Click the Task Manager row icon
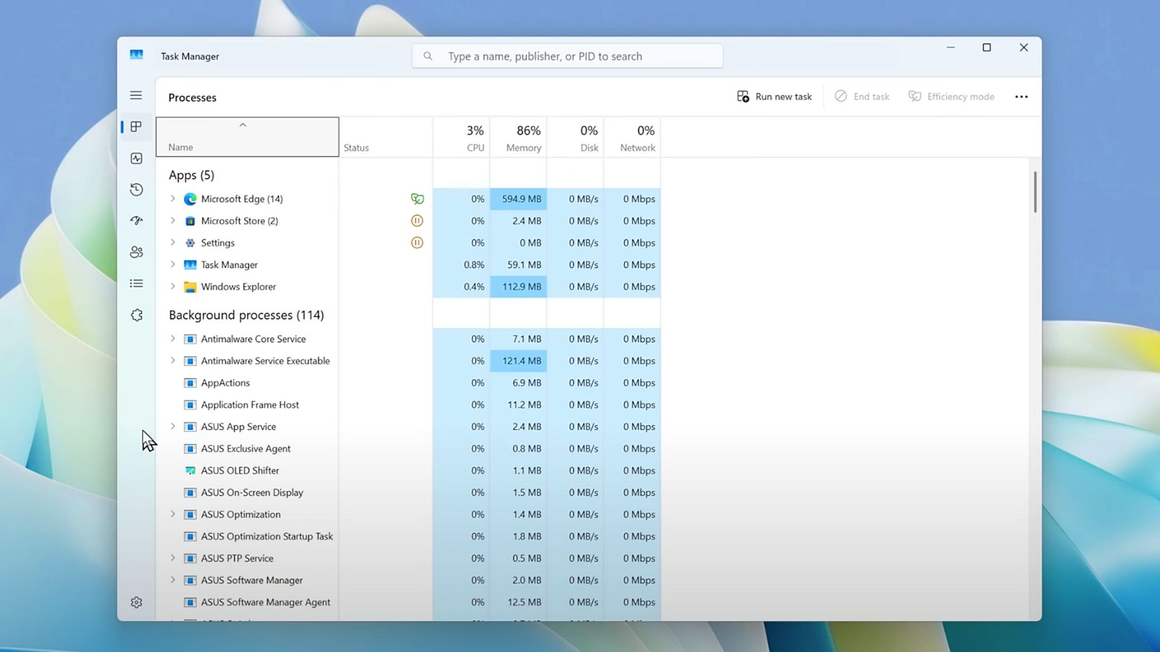This screenshot has height=652, width=1160. coord(190,264)
